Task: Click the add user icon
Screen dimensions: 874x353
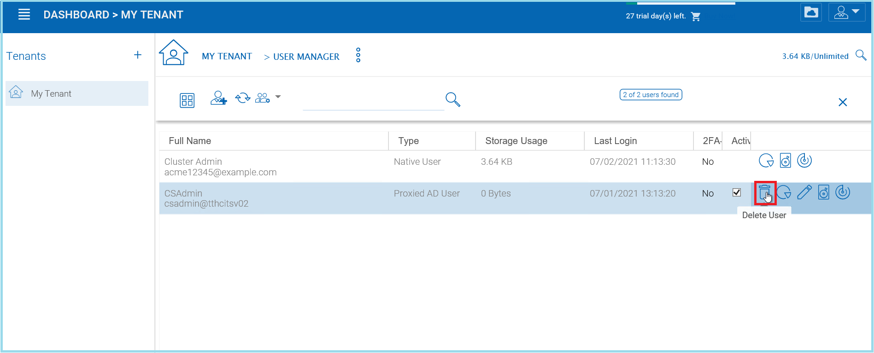Action: (218, 98)
